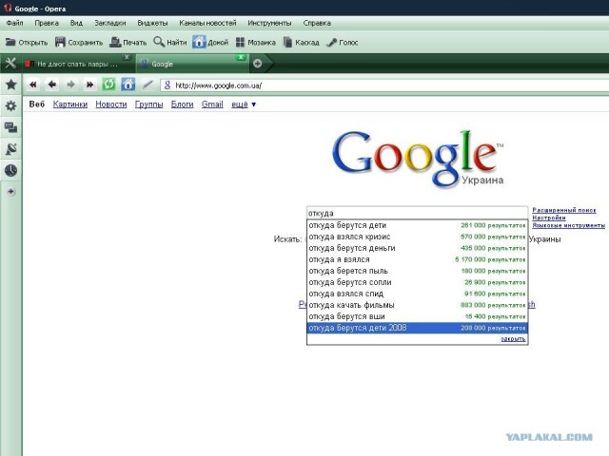Click the Открыть folder toolbar button
The image size is (609, 456).
pyautogui.click(x=27, y=42)
